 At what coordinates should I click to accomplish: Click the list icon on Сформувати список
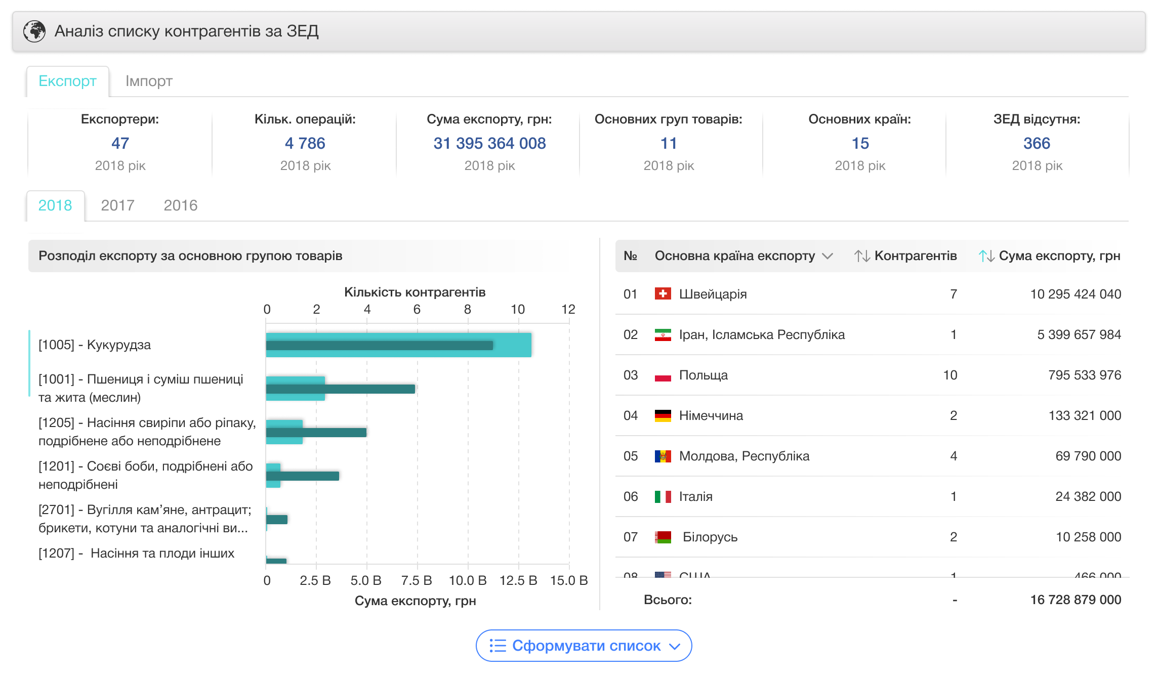pos(498,646)
